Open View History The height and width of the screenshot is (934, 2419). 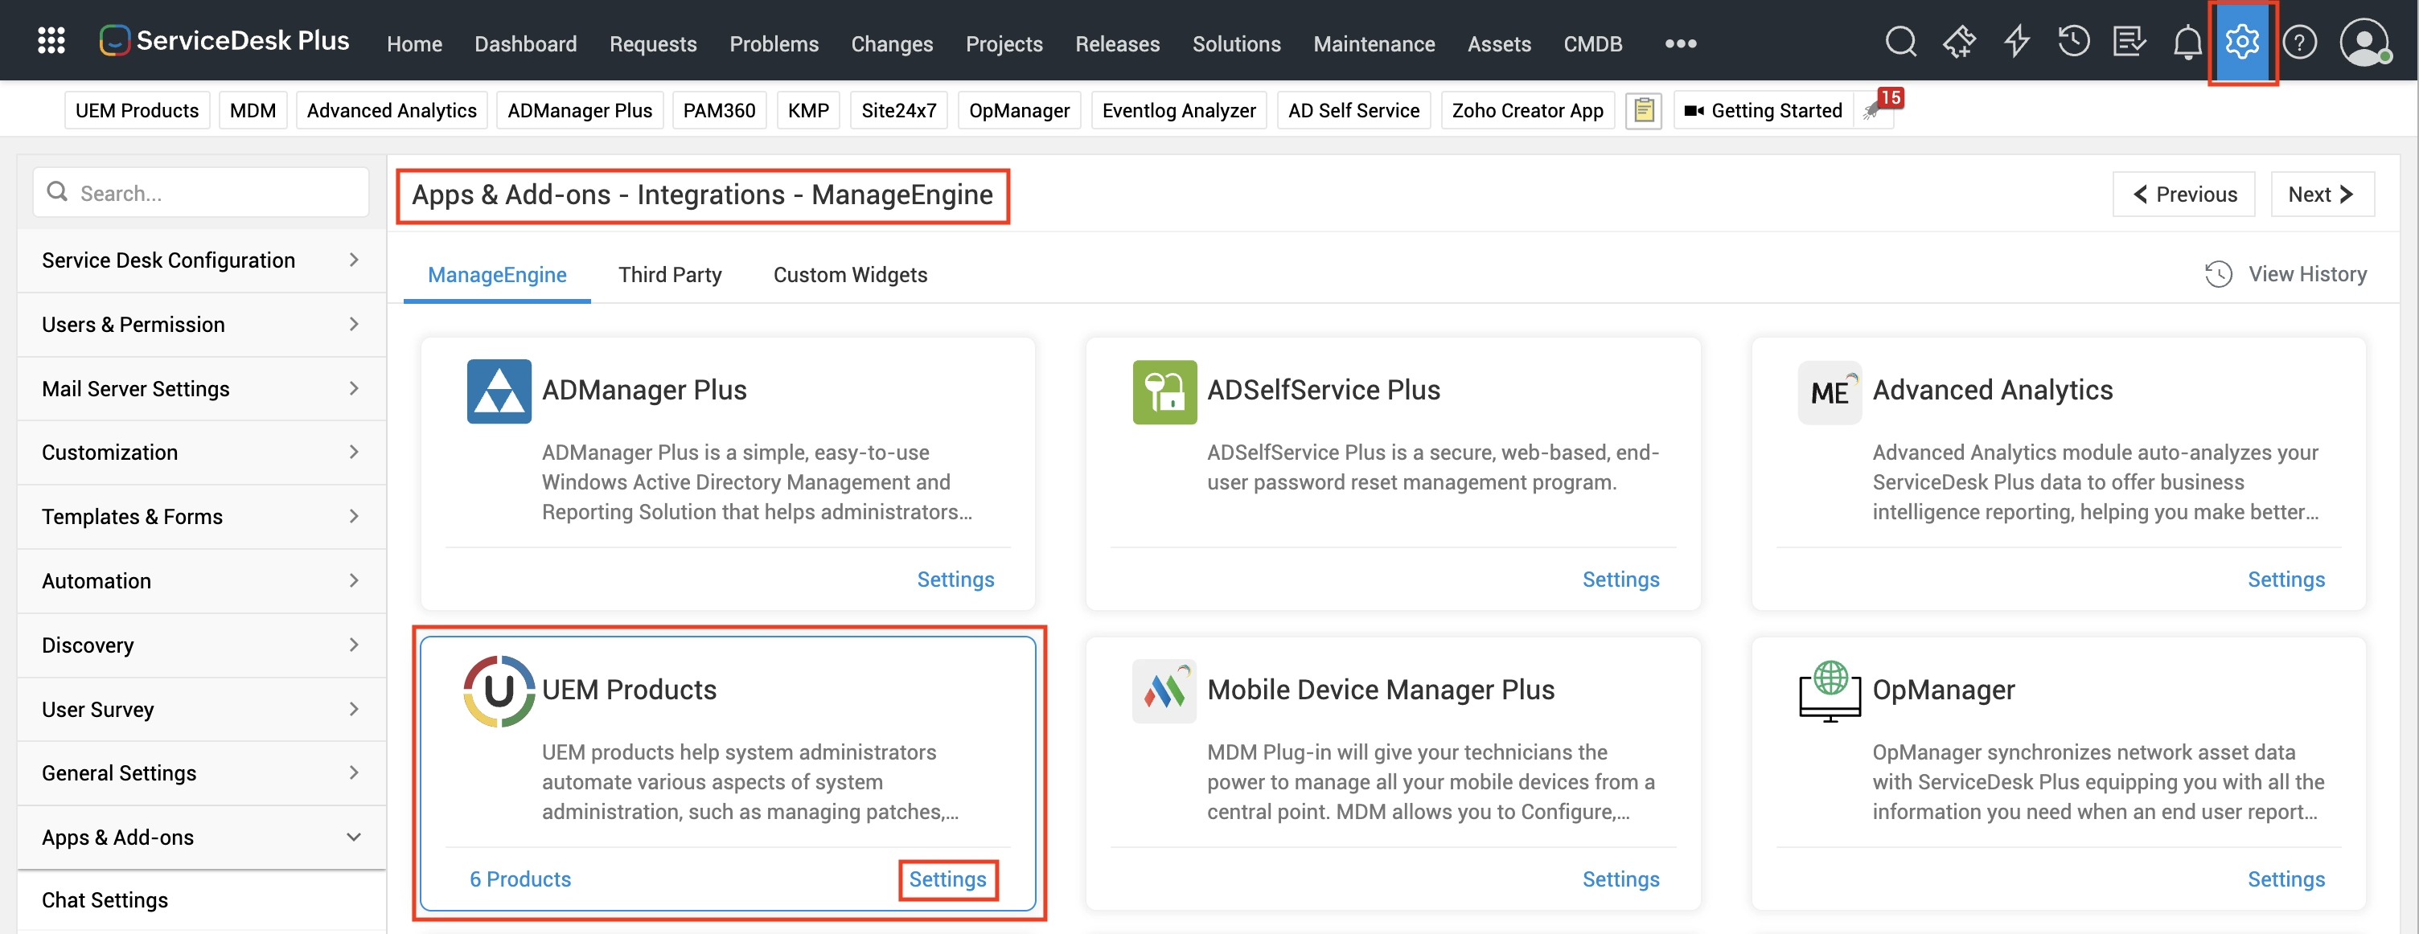tap(2285, 274)
